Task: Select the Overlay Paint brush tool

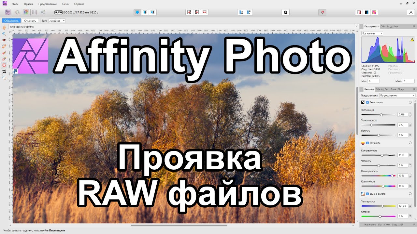Action: coord(4,52)
